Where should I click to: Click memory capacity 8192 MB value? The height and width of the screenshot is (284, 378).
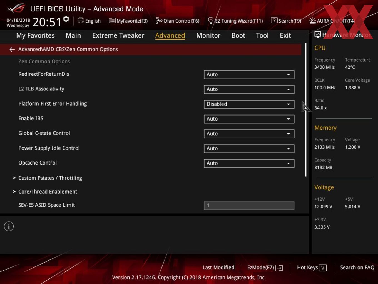323,167
